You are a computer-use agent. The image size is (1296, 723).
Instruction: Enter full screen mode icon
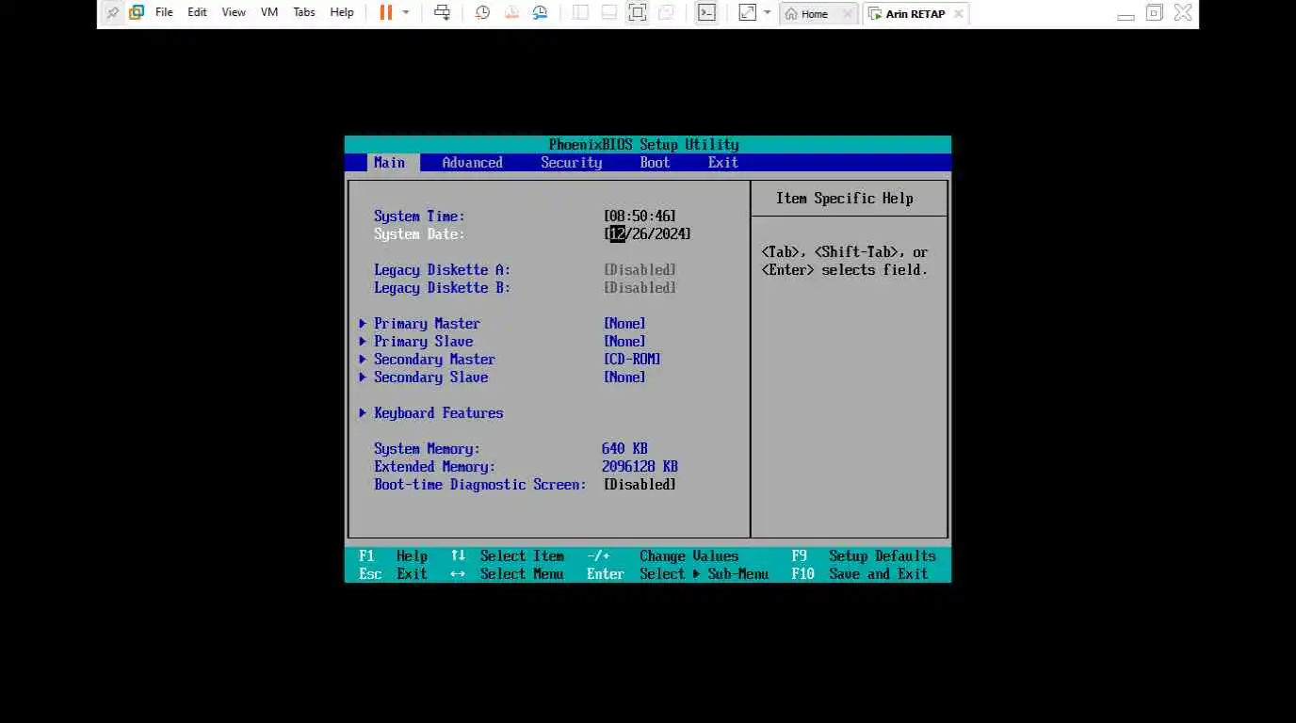(638, 13)
